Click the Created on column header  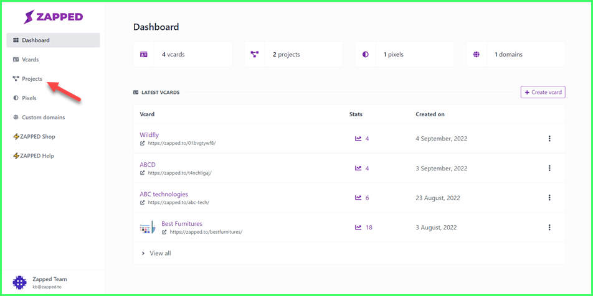(430, 114)
